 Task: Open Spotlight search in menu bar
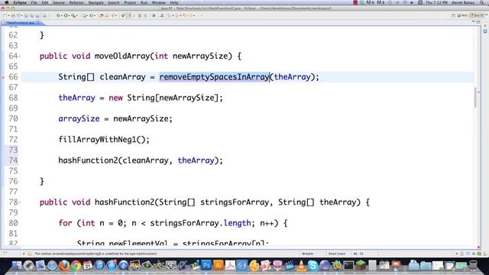(x=482, y=2)
